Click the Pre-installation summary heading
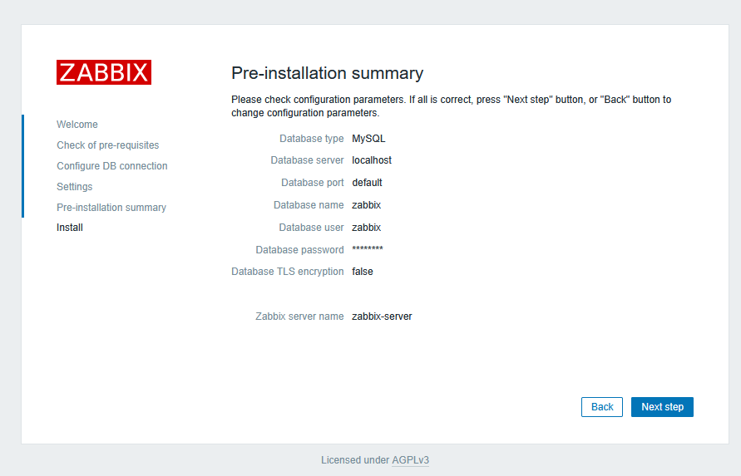 pyautogui.click(x=327, y=73)
